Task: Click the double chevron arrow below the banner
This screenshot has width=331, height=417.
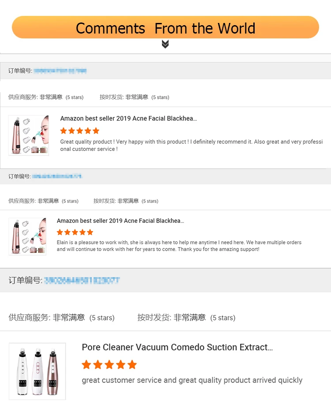Action: [165, 44]
